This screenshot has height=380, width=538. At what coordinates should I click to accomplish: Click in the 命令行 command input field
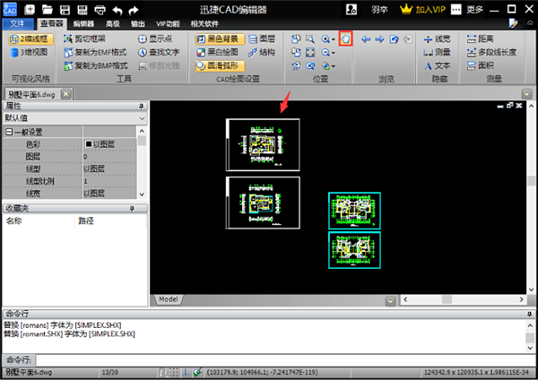[x=285, y=359]
